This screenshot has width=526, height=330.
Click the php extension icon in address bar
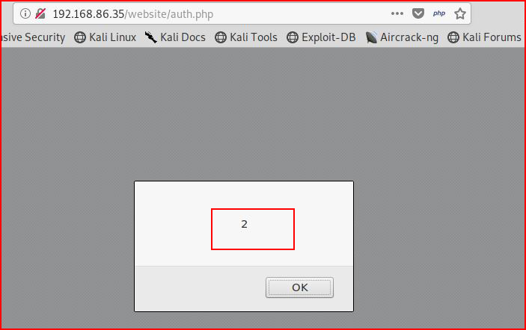[439, 13]
